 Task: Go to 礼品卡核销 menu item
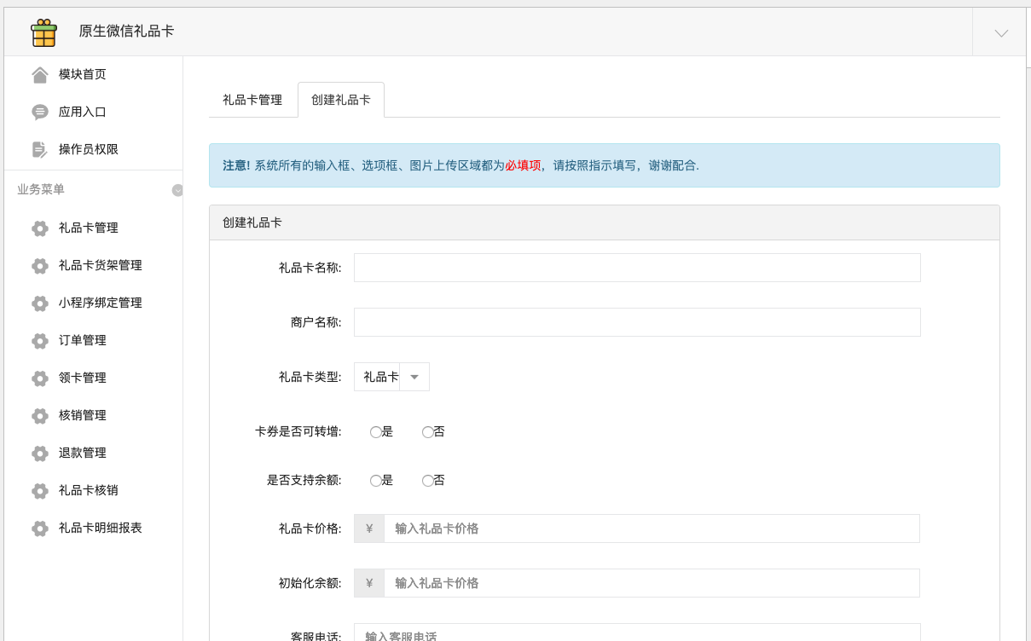[89, 491]
